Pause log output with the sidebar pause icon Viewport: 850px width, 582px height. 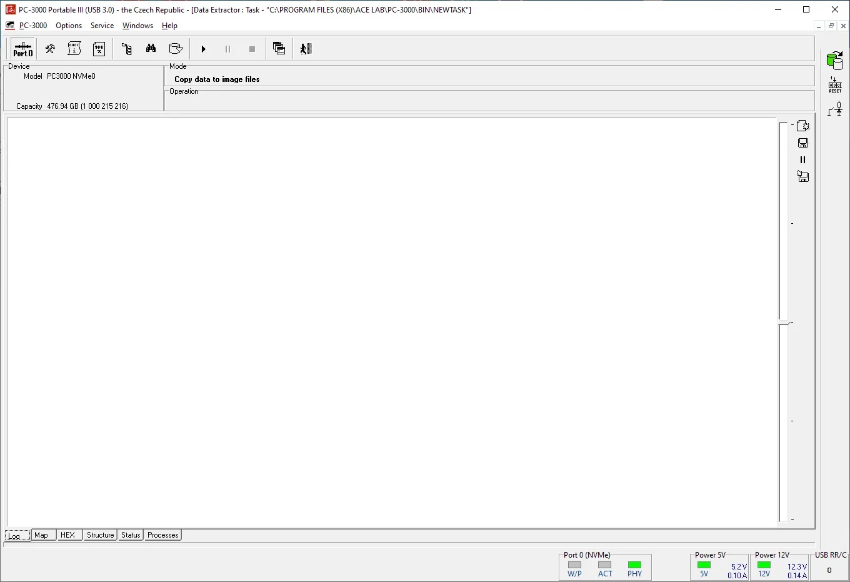point(803,160)
